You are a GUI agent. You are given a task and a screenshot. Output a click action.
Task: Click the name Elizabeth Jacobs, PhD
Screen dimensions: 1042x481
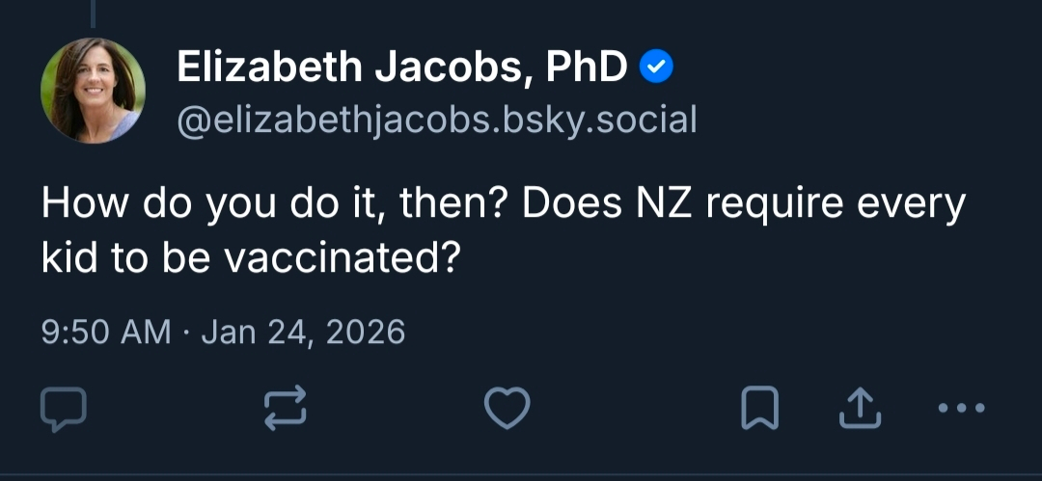pos(402,67)
